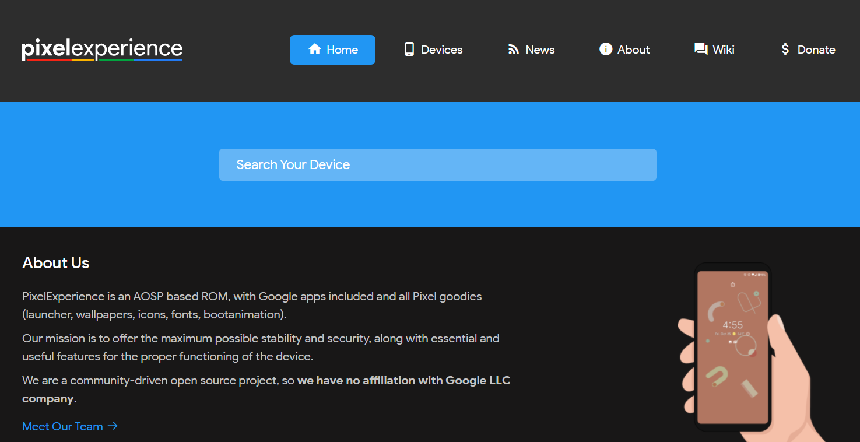Click the pixelexperience logo
This screenshot has width=860, height=442.
click(102, 50)
